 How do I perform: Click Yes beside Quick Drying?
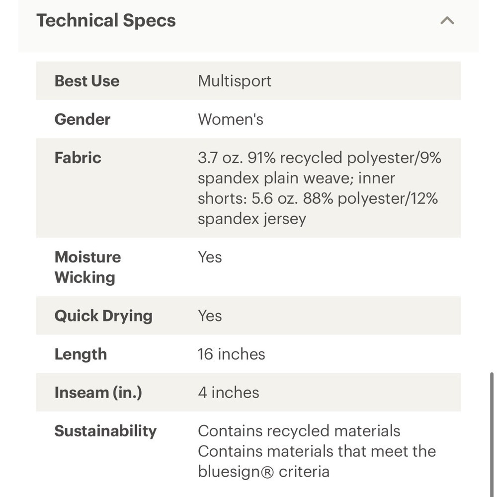[210, 316]
